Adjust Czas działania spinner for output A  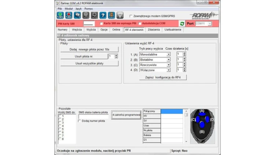pyautogui.click(x=184, y=54)
